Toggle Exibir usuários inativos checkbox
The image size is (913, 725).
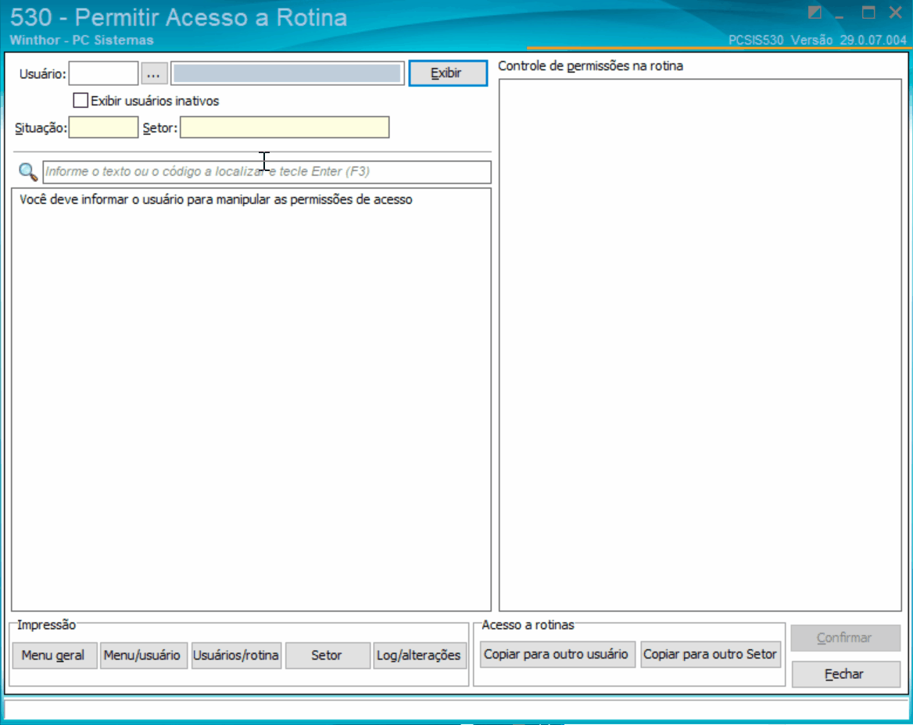[81, 101]
